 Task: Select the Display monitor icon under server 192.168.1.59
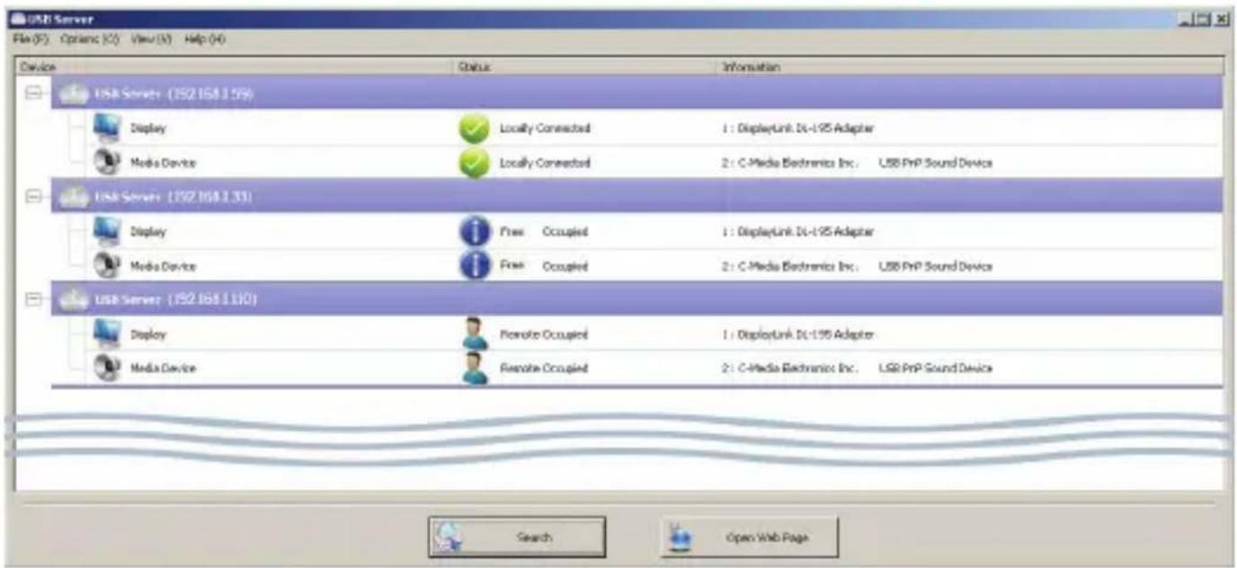pos(108,129)
